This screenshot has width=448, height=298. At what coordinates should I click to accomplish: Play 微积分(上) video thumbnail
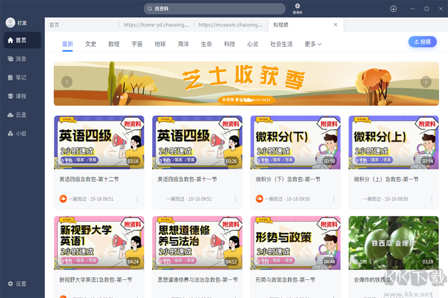tap(394, 143)
